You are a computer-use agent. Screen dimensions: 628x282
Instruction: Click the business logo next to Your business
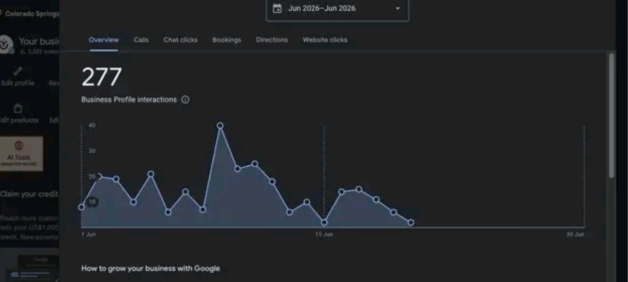tap(7, 44)
